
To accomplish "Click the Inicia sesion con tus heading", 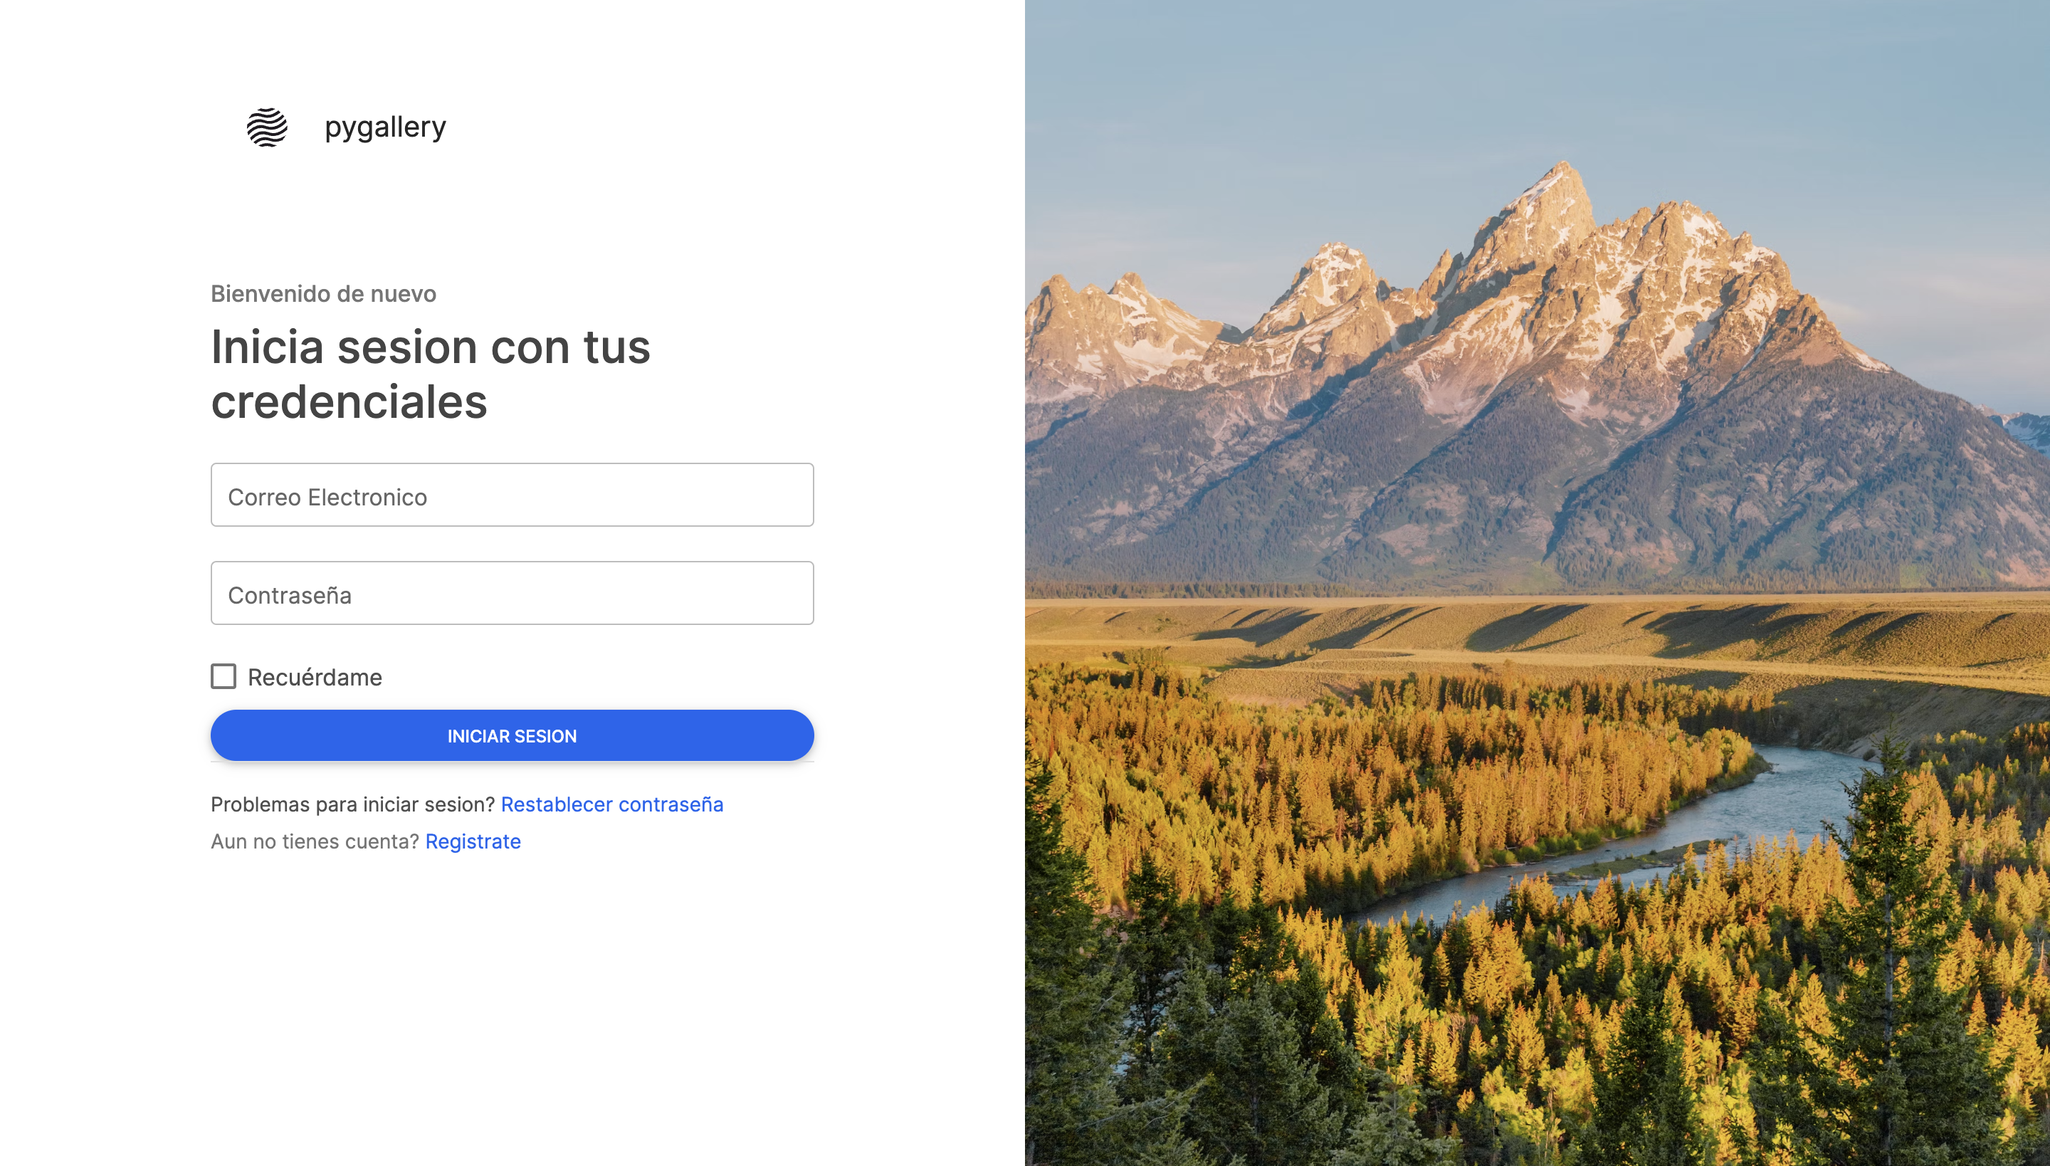I will tap(431, 347).
